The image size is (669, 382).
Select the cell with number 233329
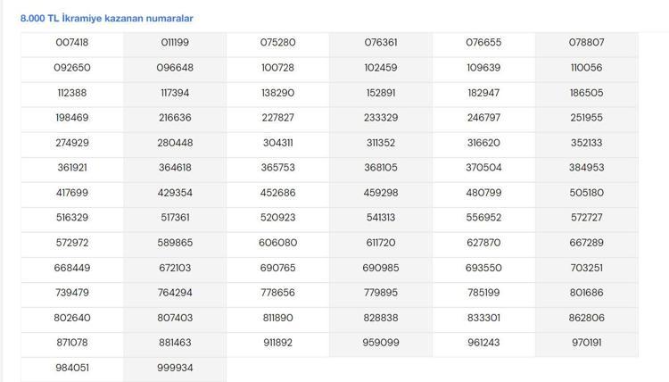[381, 118]
